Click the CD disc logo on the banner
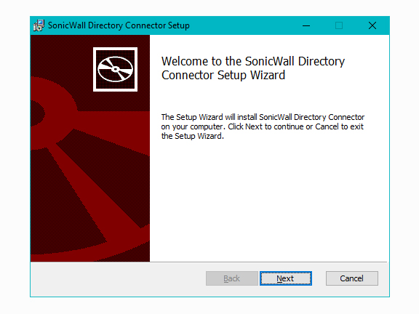The height and width of the screenshot is (314, 419). click(115, 69)
